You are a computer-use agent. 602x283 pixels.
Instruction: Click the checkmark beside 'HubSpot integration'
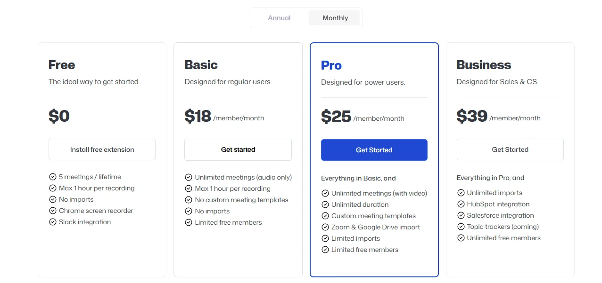pyautogui.click(x=461, y=204)
